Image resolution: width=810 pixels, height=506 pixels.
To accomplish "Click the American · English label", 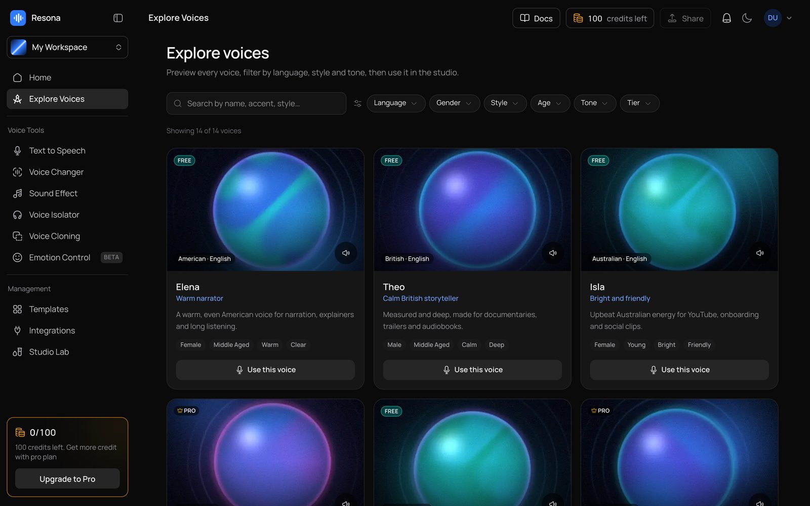I will click(205, 259).
